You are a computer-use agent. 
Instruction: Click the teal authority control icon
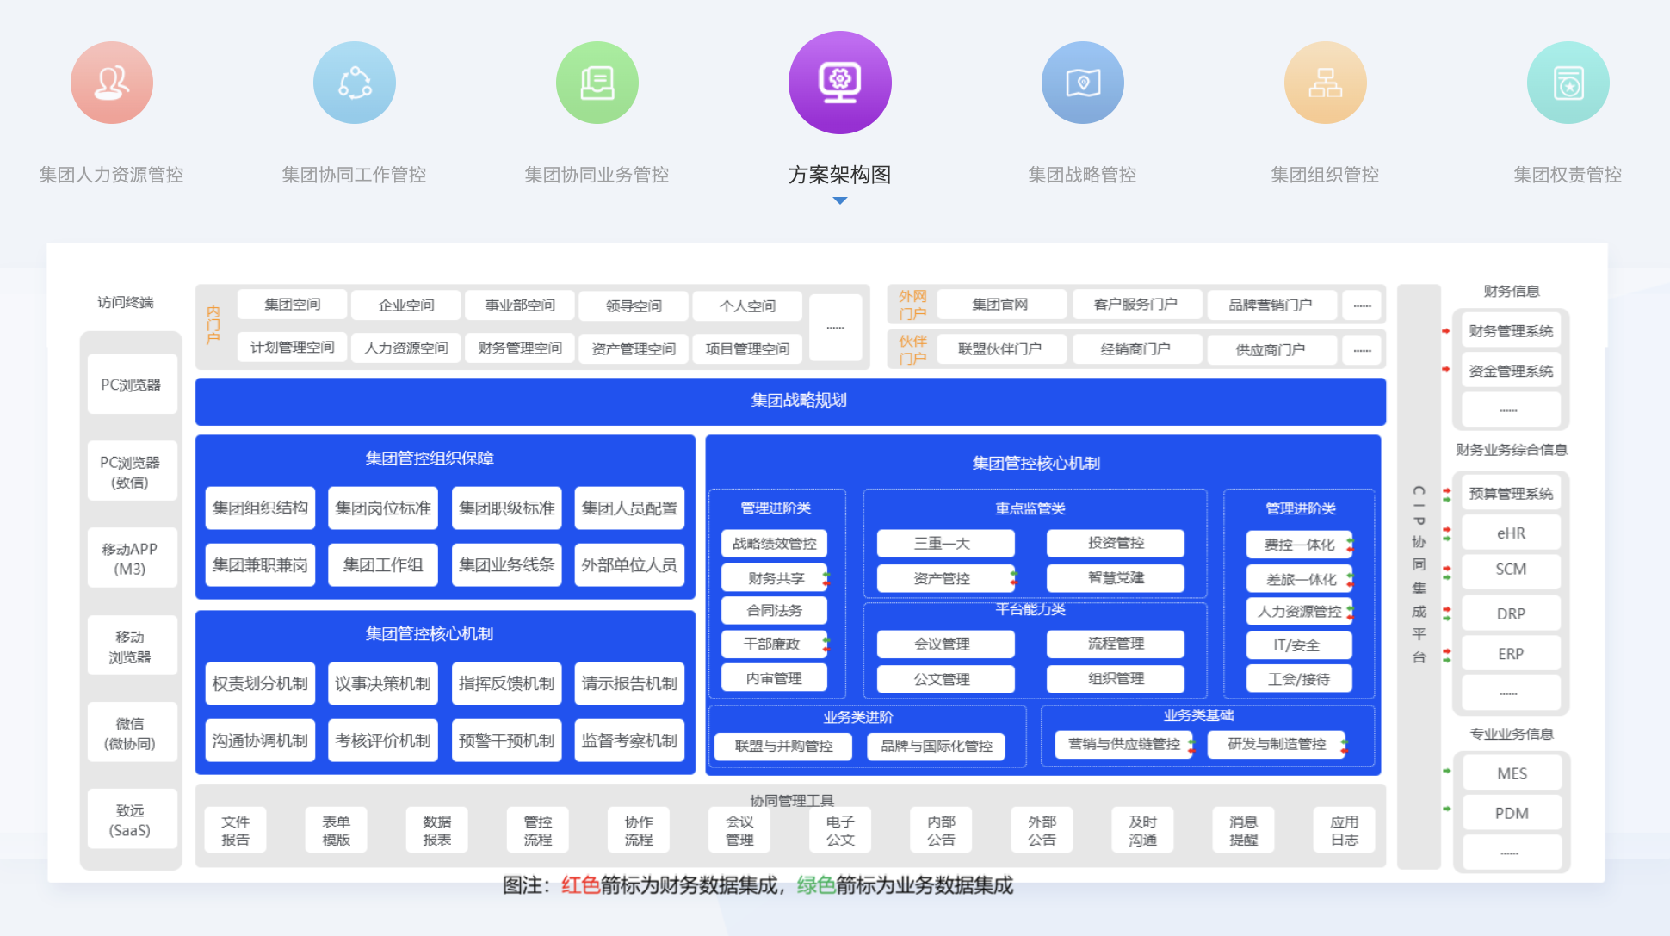pos(1568,83)
